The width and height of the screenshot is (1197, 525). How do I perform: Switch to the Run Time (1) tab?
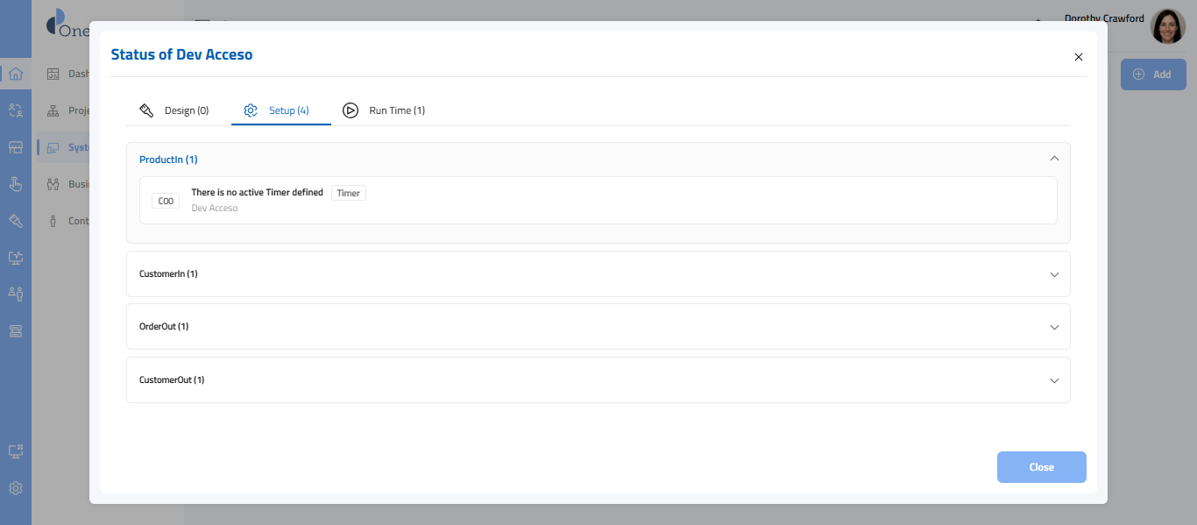(x=396, y=110)
